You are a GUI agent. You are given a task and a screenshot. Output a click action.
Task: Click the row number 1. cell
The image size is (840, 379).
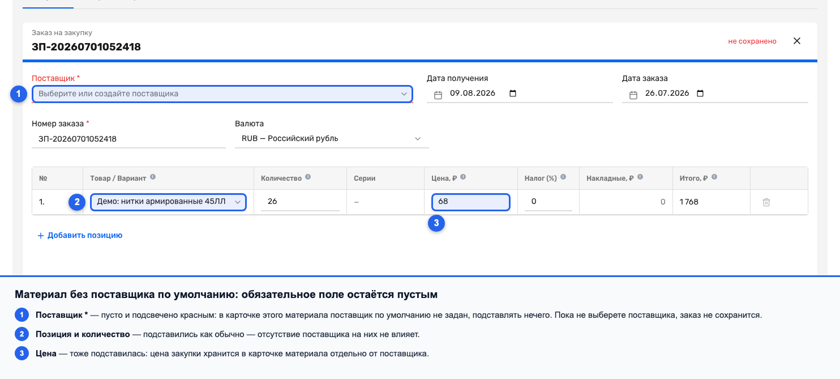(57, 202)
